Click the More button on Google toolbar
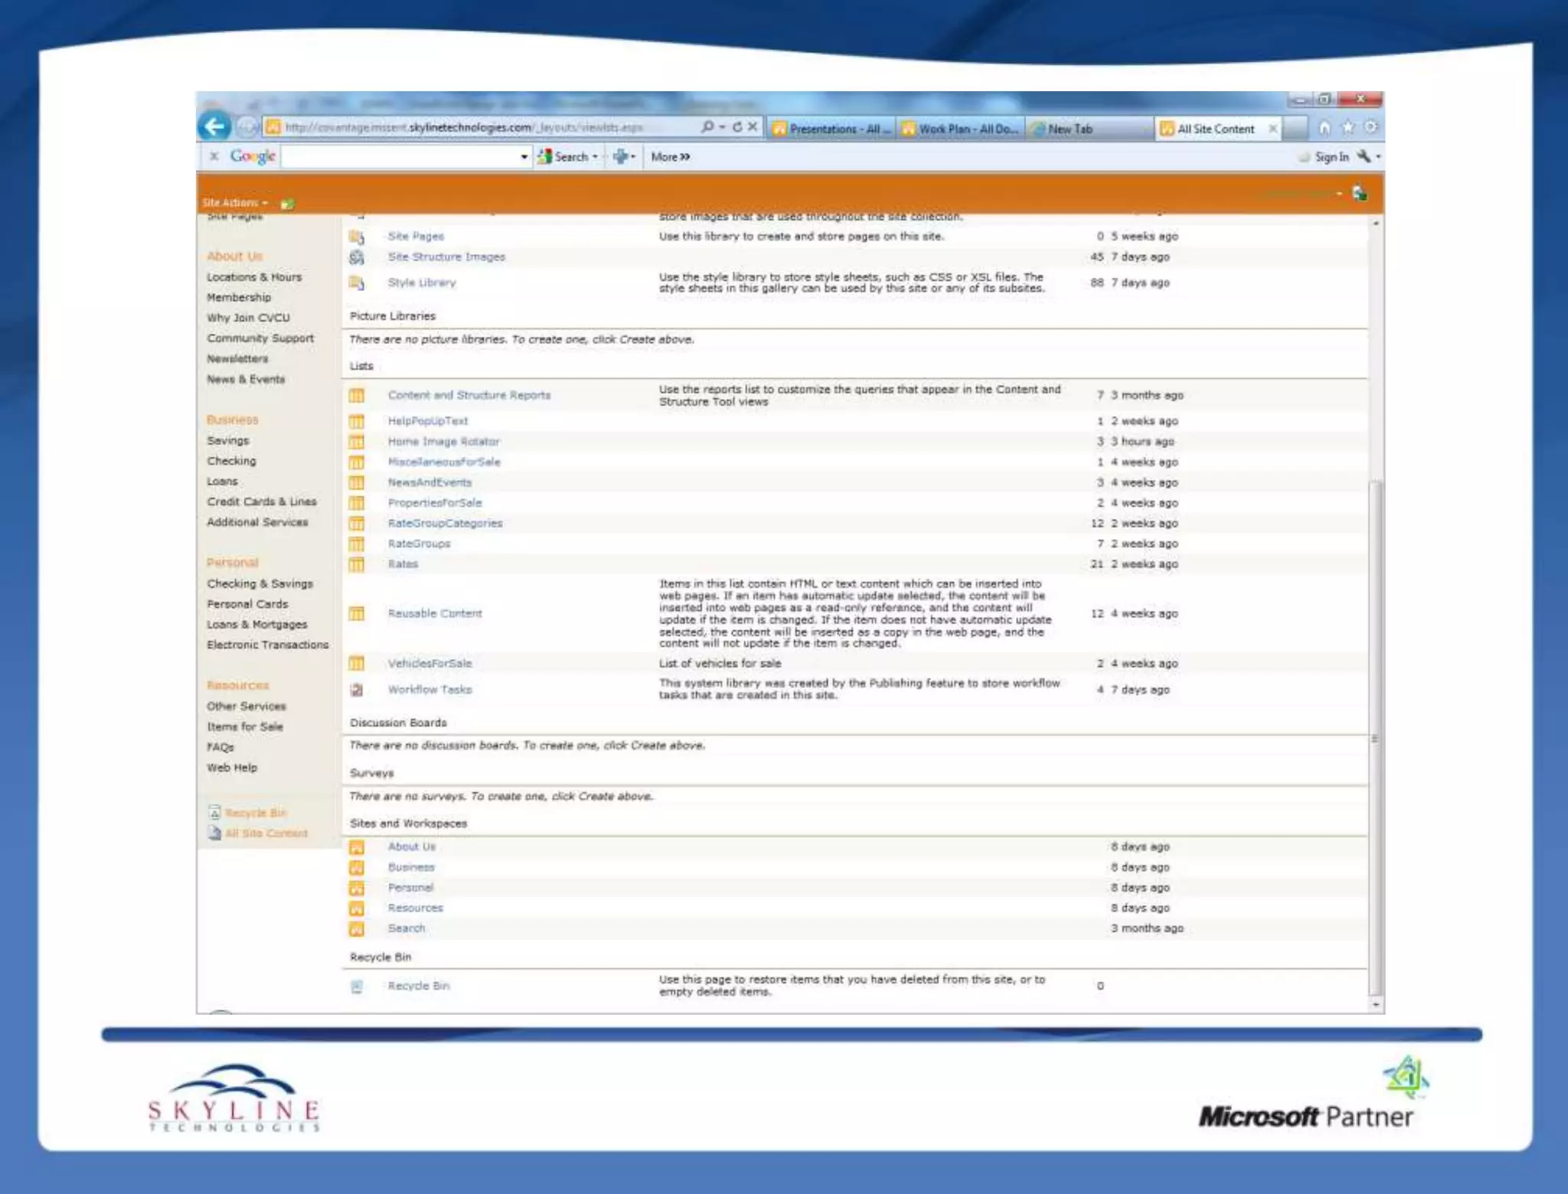1568x1194 pixels. (x=670, y=157)
